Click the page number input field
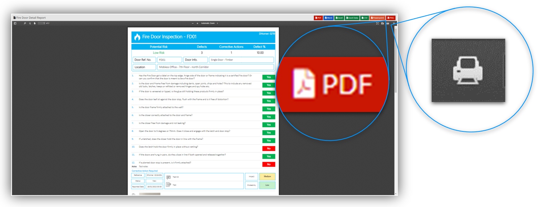Screen dimensions: 544x207 click(41, 23)
